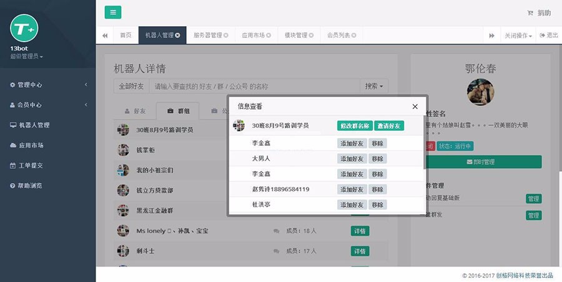Open 工单提交 in sidebar
This screenshot has width=562, height=282.
(47, 166)
